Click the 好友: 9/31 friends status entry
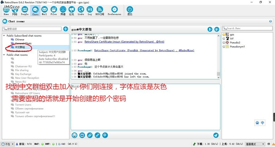The height and width of the screenshot is (147, 275). tap(24, 144)
